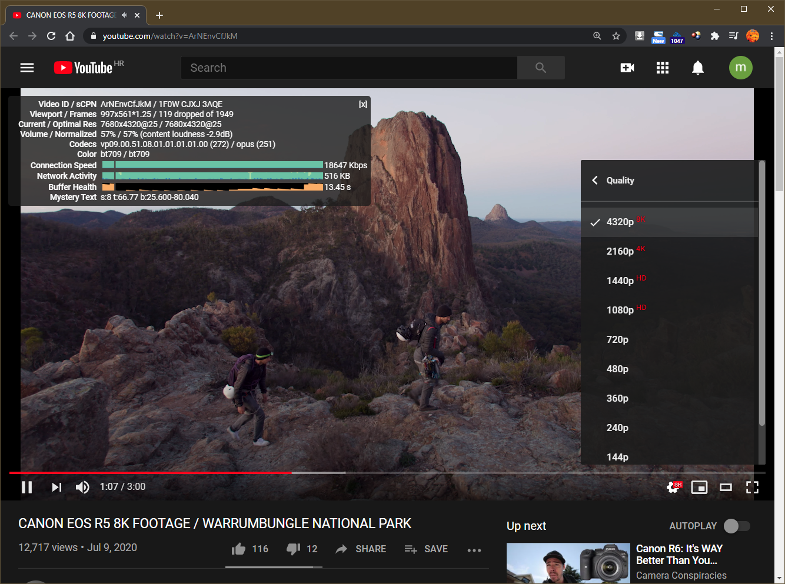Click the quality menu scrollbar
The image size is (785, 584).
(762, 294)
